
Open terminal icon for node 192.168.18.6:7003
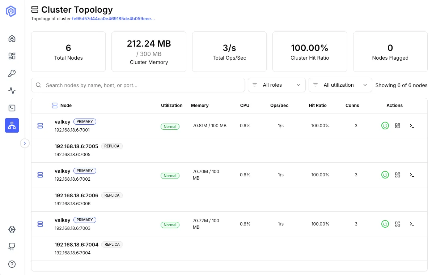[x=412, y=224]
